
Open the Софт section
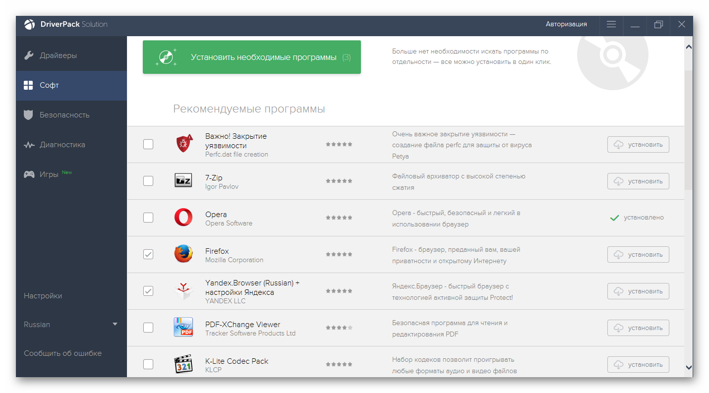coord(71,85)
